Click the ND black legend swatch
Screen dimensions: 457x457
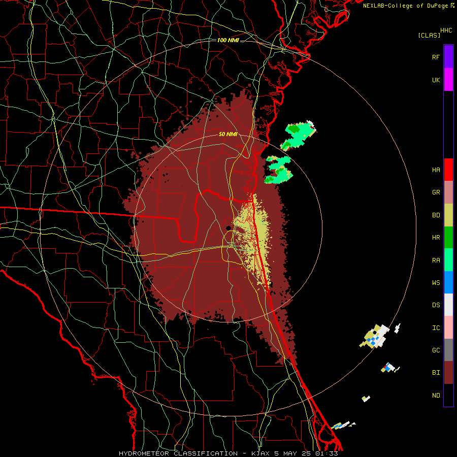click(x=448, y=395)
